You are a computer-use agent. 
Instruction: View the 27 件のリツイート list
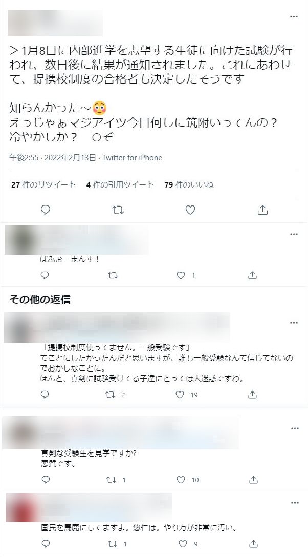coord(43,184)
